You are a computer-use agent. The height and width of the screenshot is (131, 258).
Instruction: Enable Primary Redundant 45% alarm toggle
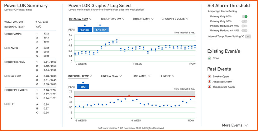pos(245,30)
